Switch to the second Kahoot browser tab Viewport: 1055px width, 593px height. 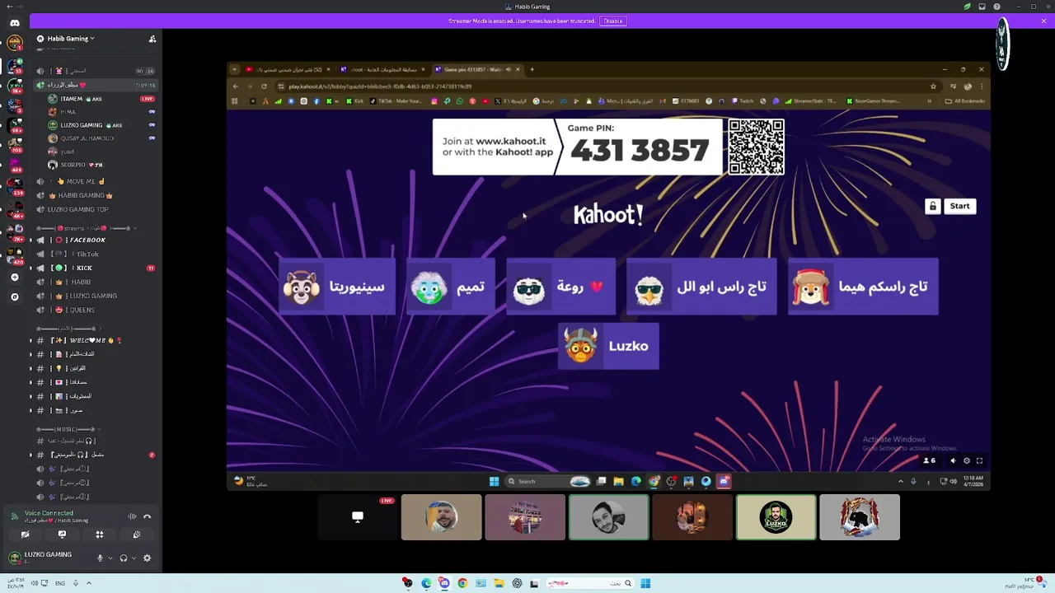385,69
